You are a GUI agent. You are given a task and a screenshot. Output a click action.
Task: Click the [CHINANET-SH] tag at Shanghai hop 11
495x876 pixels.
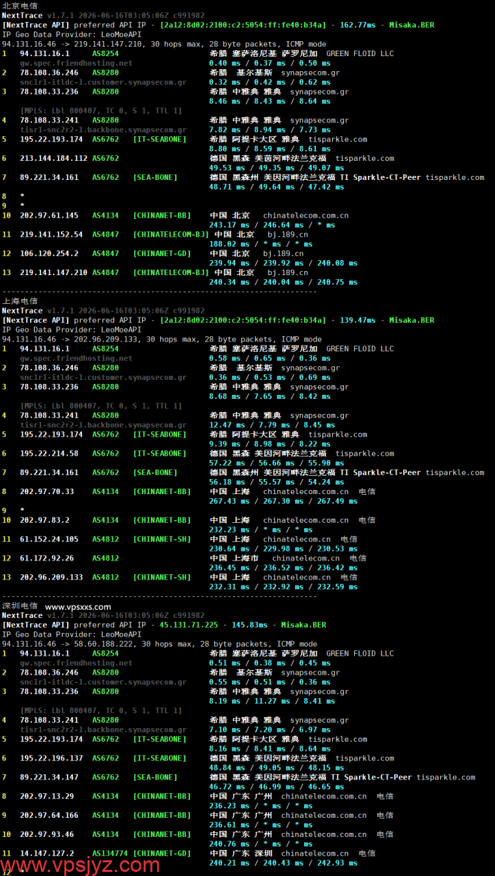[x=162, y=539]
